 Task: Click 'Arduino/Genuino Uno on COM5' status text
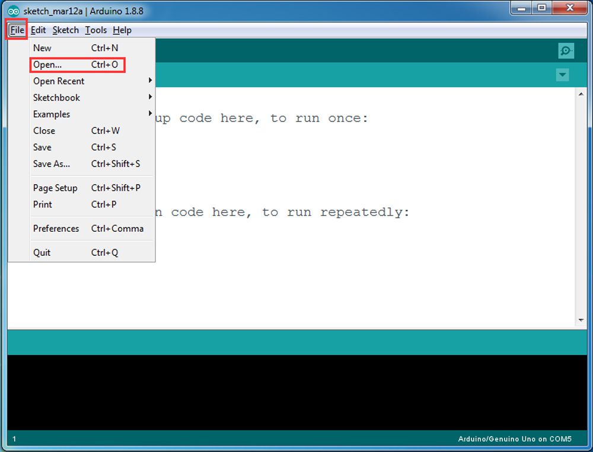(x=515, y=439)
